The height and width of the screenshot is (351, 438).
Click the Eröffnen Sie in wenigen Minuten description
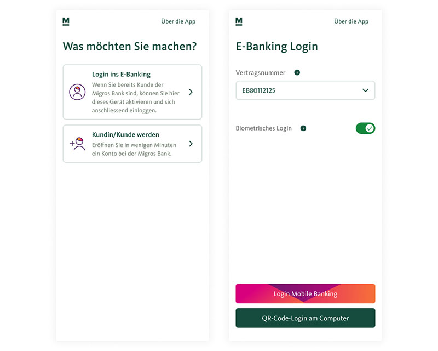[134, 149]
